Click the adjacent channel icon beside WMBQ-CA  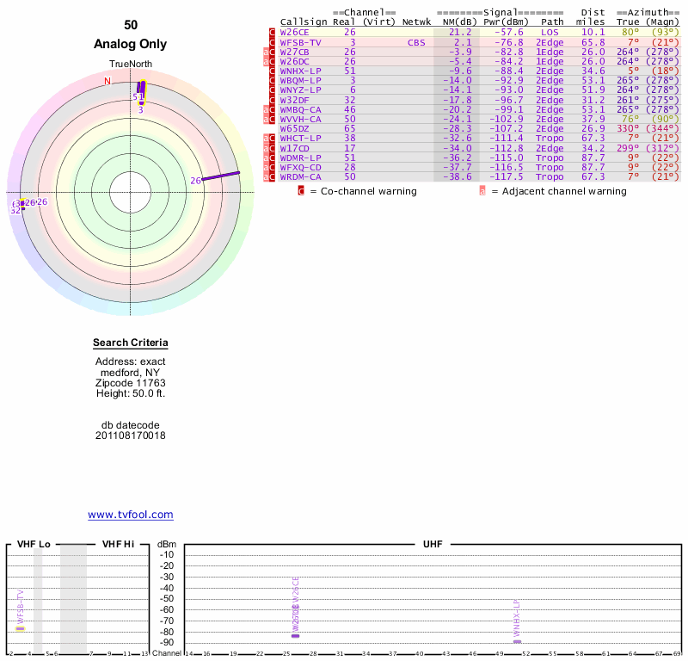[x=266, y=109]
